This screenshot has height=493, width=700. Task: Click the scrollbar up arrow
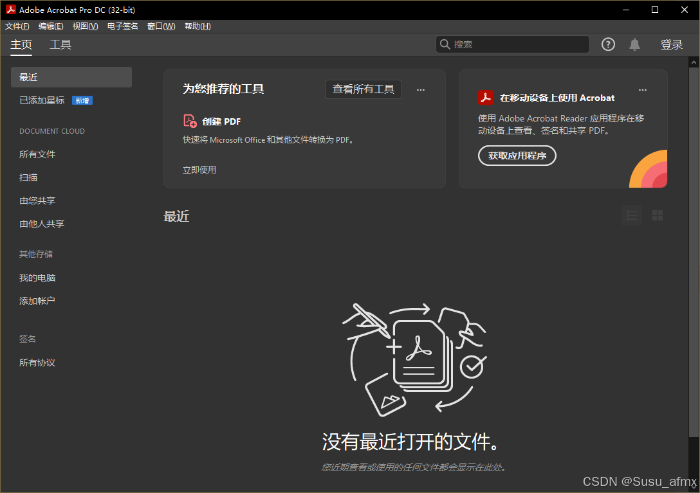click(x=694, y=62)
